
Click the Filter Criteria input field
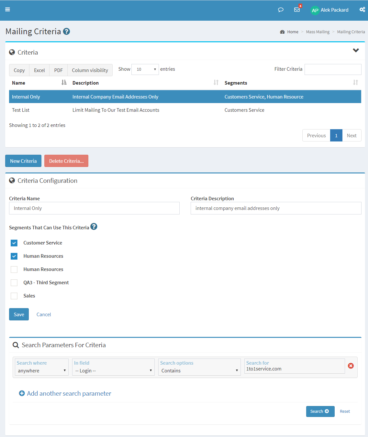pos(333,69)
